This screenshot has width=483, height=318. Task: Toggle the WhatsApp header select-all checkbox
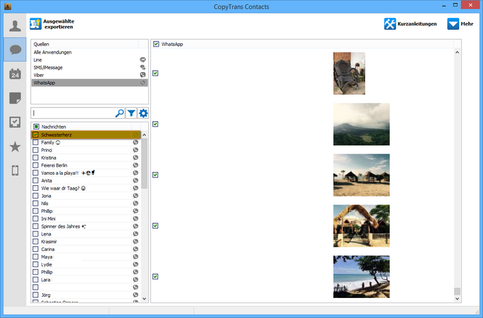(157, 44)
